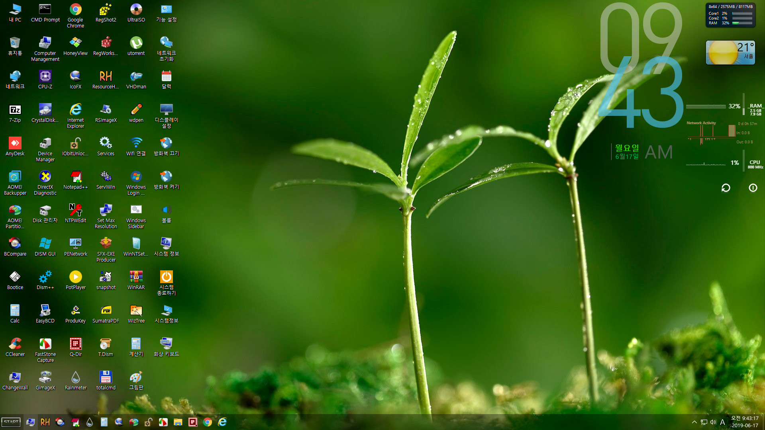
Task: Launch Windows Sidebar desktop icon
Action: [x=136, y=217]
